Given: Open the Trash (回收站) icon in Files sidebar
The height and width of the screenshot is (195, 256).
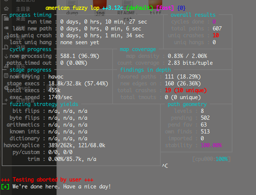Looking at the screenshot, I should [x=6, y=76].
